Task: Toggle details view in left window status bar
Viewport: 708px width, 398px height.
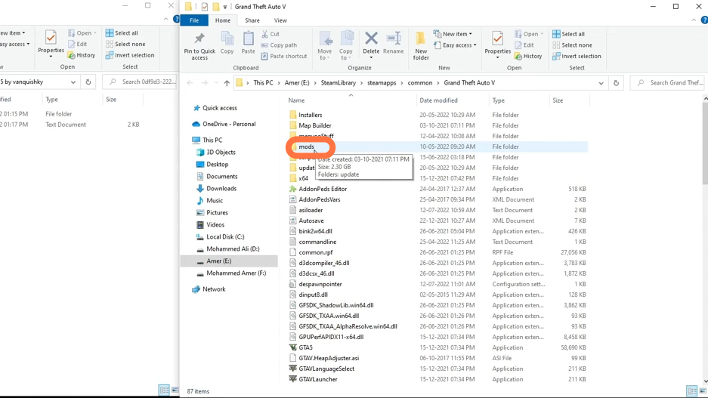Action: pos(165,390)
